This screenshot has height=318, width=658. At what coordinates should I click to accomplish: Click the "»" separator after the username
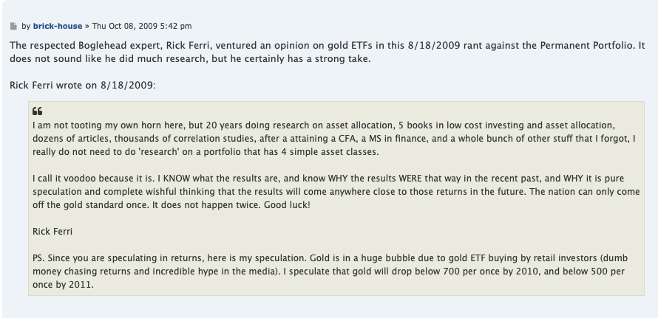(87, 27)
